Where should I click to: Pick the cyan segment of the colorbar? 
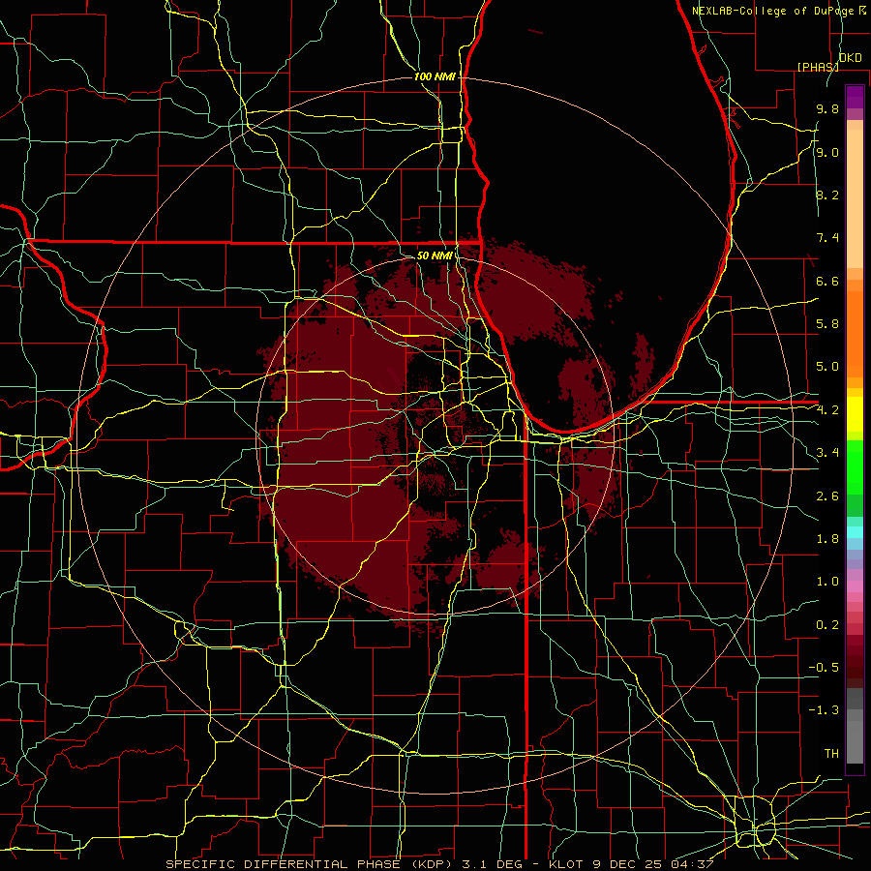(x=855, y=532)
